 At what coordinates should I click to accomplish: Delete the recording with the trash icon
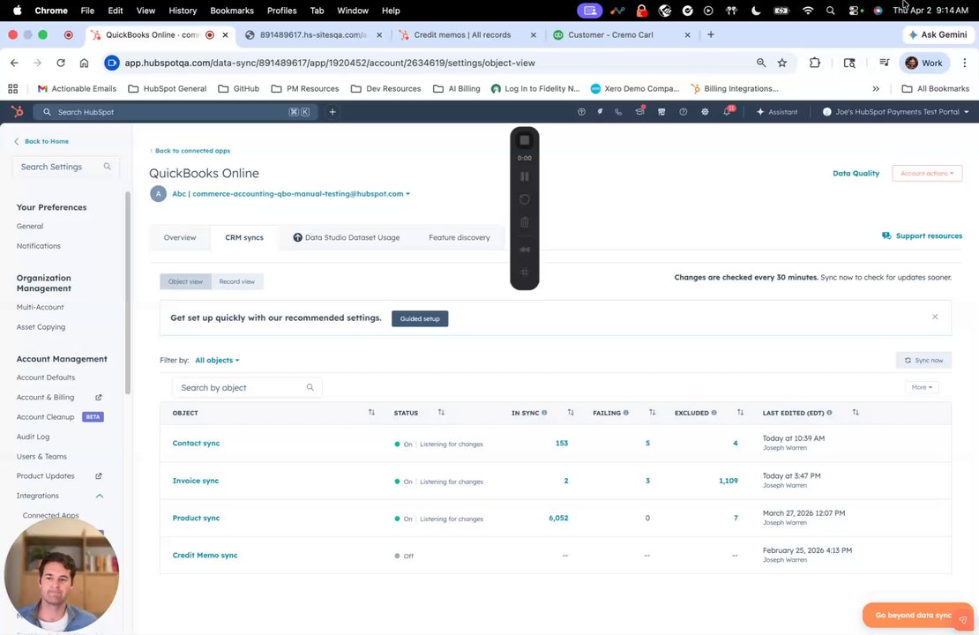[525, 222]
